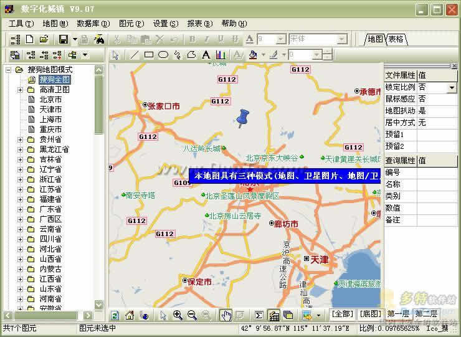Click the Home icon in bottom toolbar
461x337 pixels.
pos(130,315)
